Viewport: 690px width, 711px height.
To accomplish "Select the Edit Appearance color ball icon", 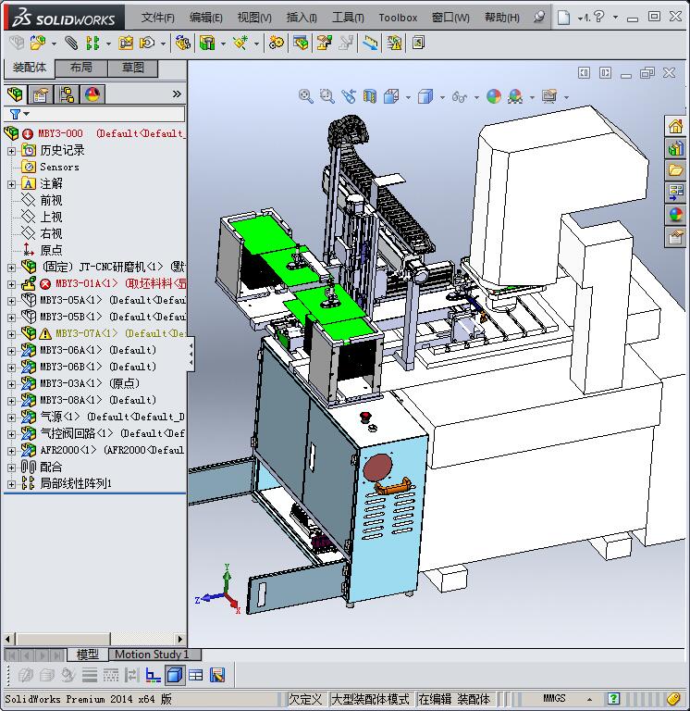I will (494, 96).
